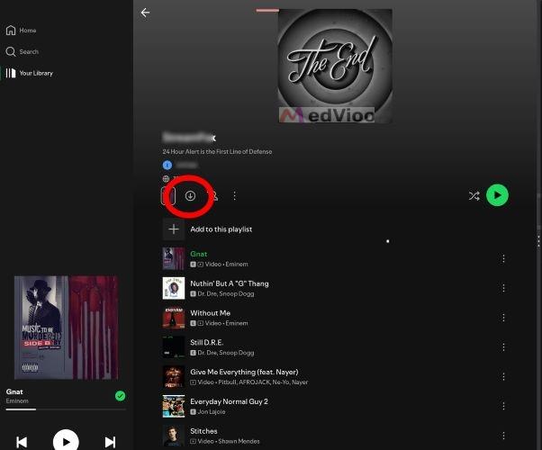Toggle the green saved checkmark for Gnat
This screenshot has width=542, height=450.
120,396
